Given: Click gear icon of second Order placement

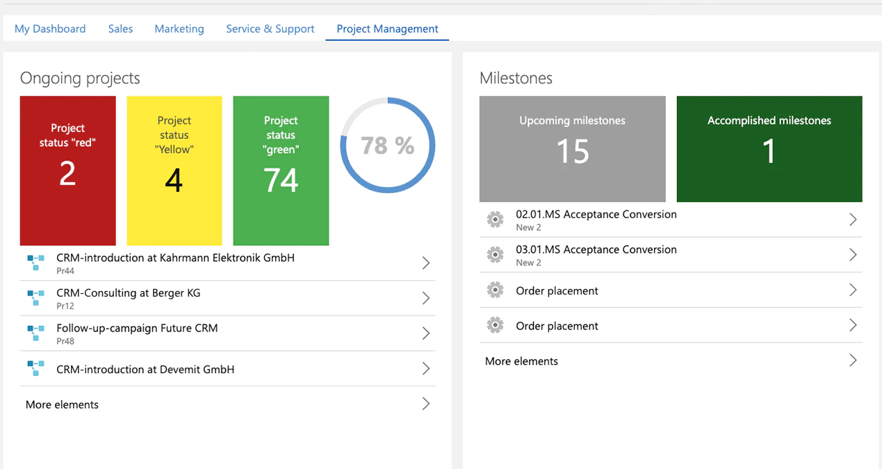Looking at the screenshot, I should [x=495, y=325].
